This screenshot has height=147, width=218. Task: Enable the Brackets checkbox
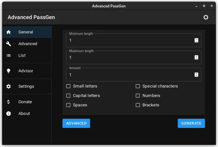[138, 105]
